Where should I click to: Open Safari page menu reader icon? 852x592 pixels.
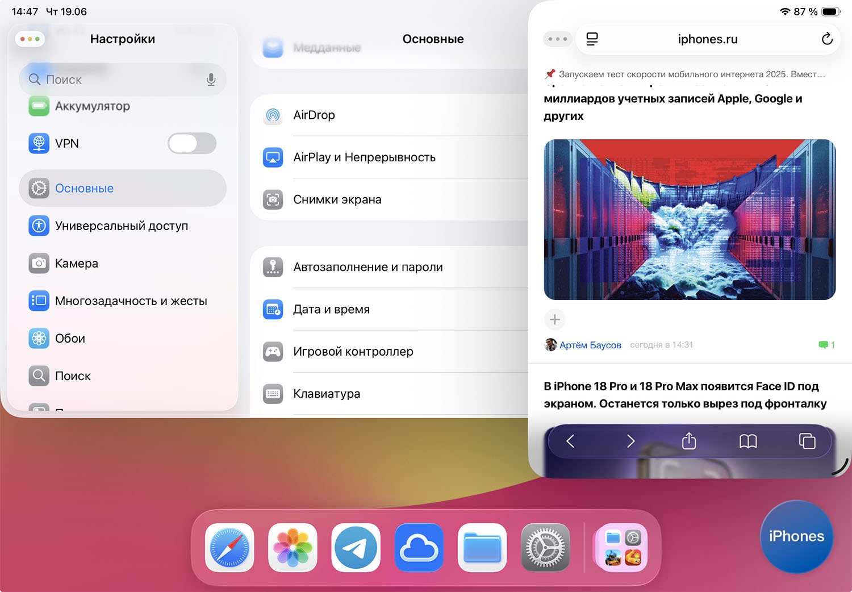[x=592, y=39]
